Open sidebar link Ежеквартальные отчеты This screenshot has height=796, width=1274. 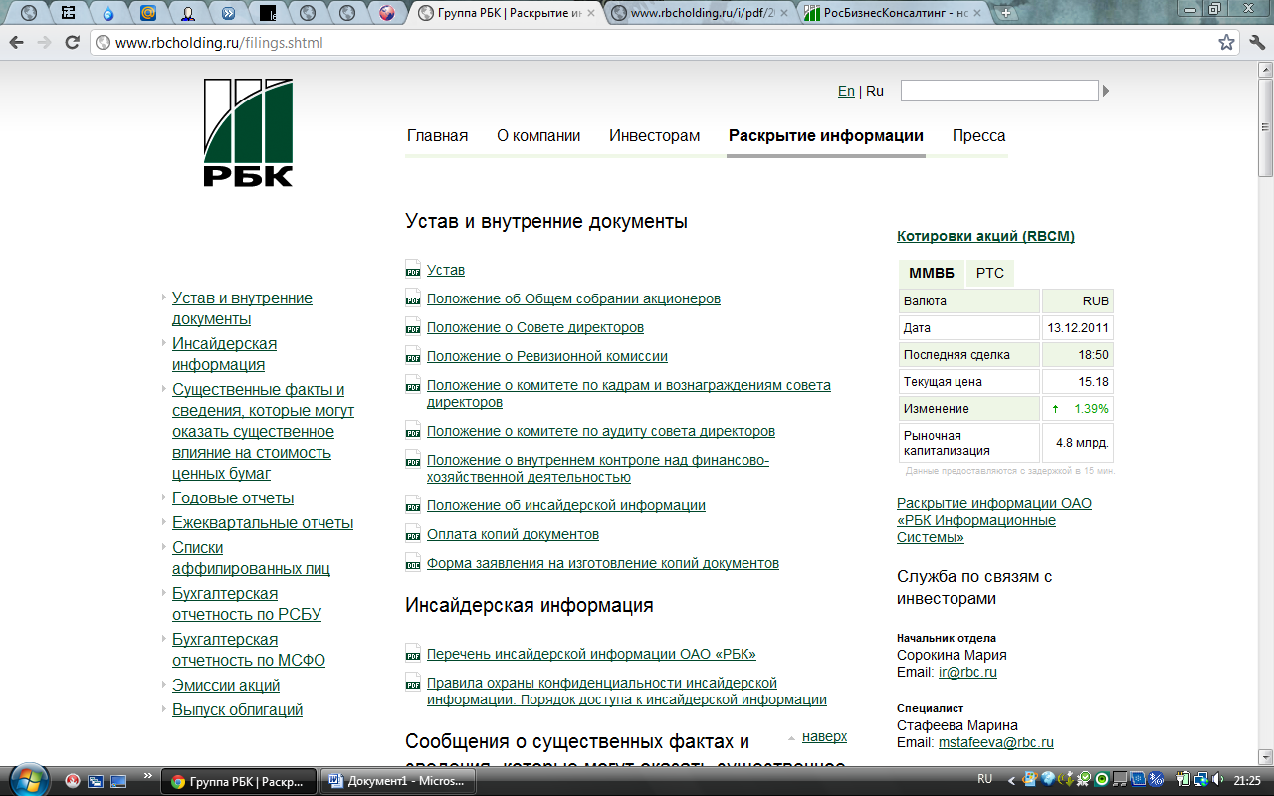(263, 523)
